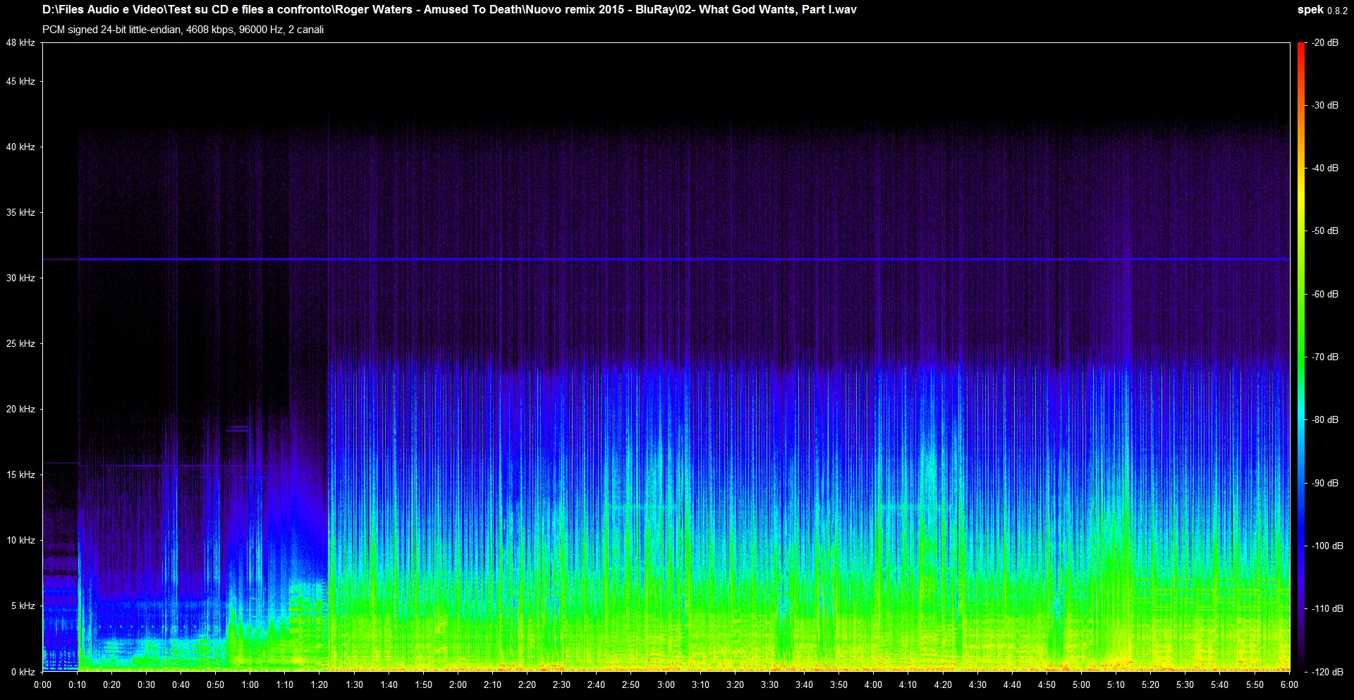Click the 5:10 time axis label
The image size is (1354, 700).
pos(1116,685)
